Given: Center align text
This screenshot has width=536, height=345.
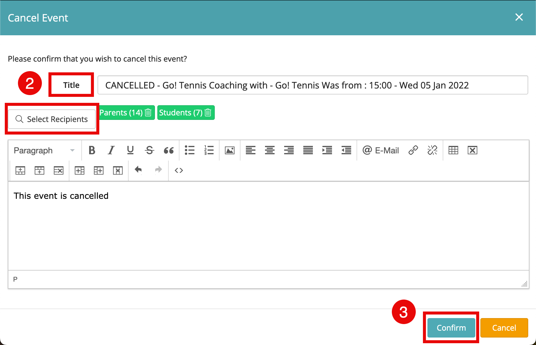Looking at the screenshot, I should click(x=270, y=150).
